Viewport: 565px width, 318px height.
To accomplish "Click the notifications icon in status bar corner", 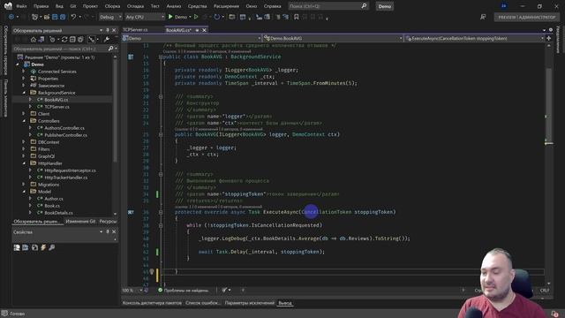I will pyautogui.click(x=555, y=314).
